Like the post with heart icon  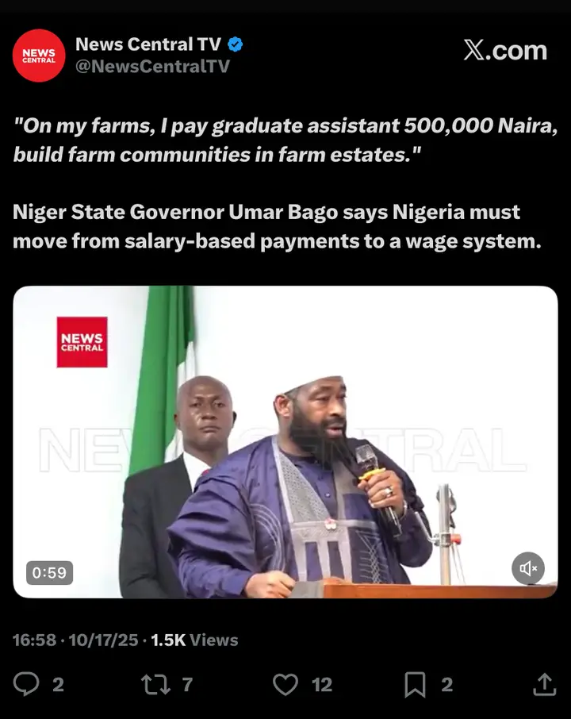[285, 684]
